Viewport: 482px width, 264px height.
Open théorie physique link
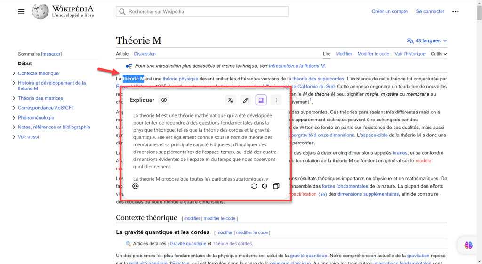click(x=180, y=79)
